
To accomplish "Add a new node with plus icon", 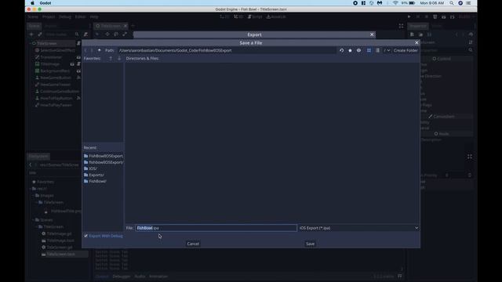I will (31, 34).
